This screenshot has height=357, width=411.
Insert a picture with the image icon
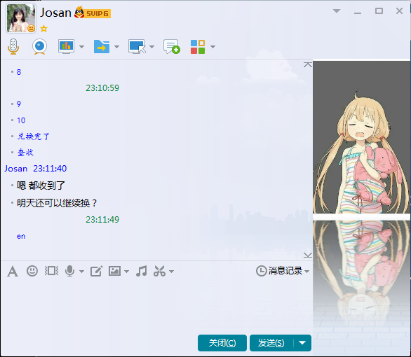click(x=114, y=271)
